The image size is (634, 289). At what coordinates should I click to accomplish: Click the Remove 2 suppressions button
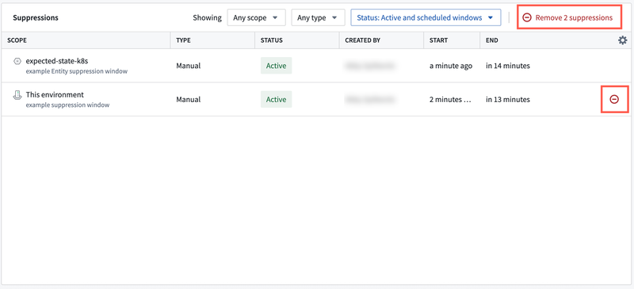point(569,17)
